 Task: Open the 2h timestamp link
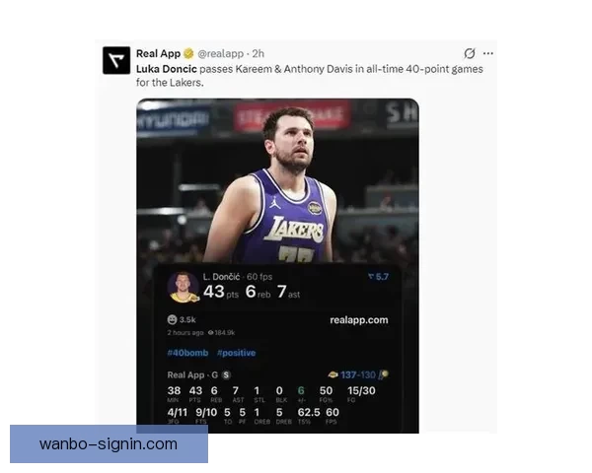click(x=259, y=53)
